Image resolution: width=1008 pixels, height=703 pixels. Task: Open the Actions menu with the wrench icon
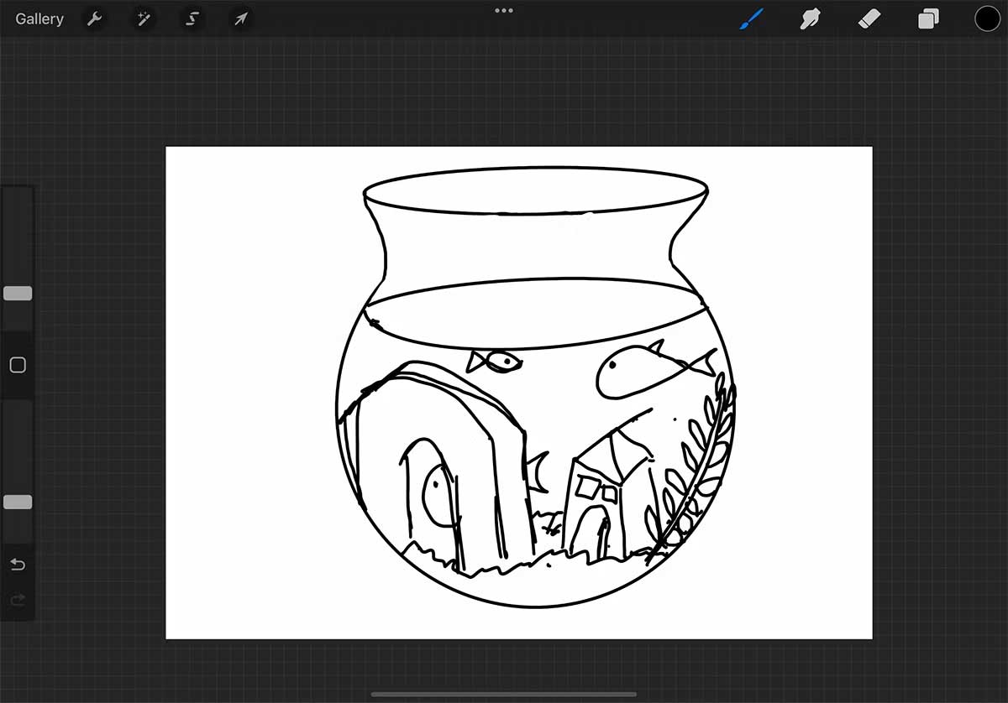94,18
